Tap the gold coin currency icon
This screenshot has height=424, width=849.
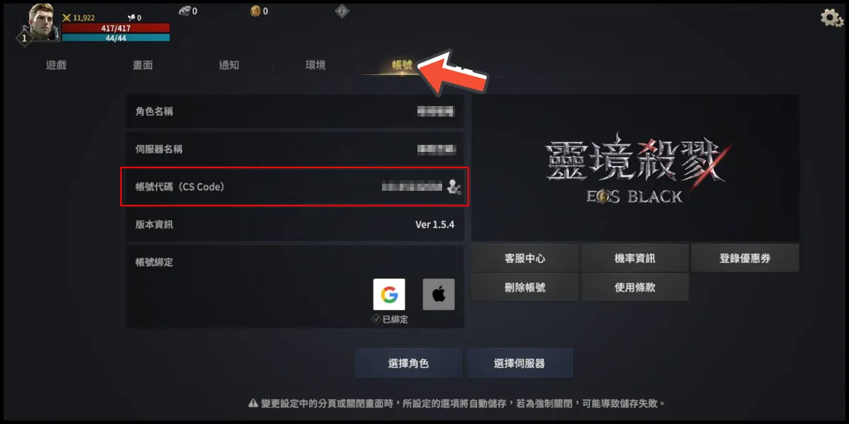256,11
